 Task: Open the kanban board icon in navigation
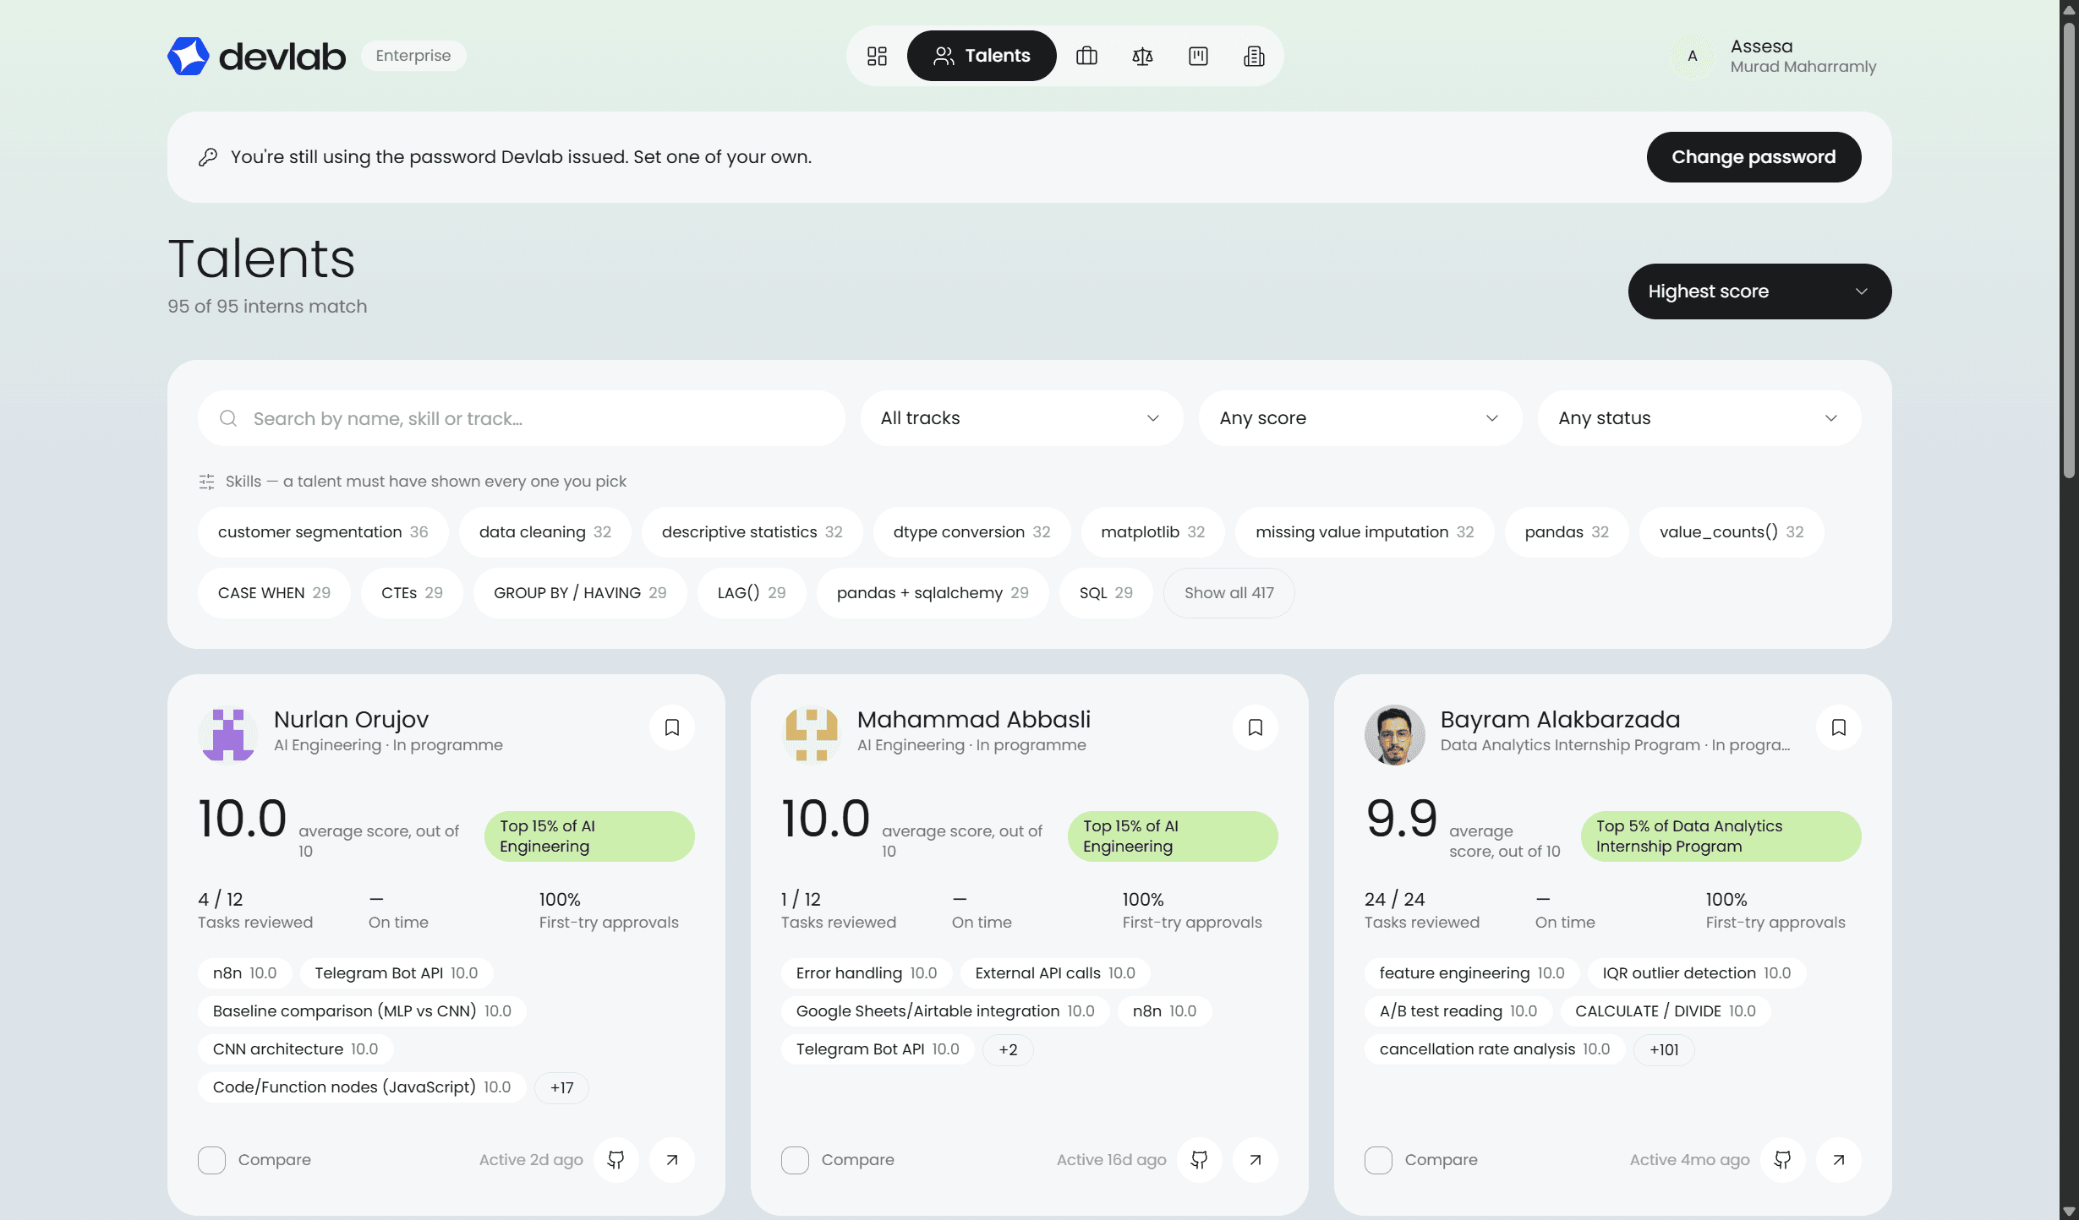tap(1198, 56)
